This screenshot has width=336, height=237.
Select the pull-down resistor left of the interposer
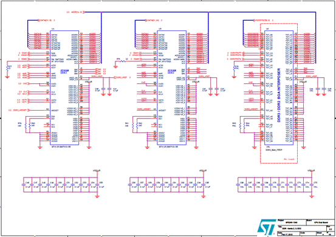pyautogui.click(x=234, y=68)
